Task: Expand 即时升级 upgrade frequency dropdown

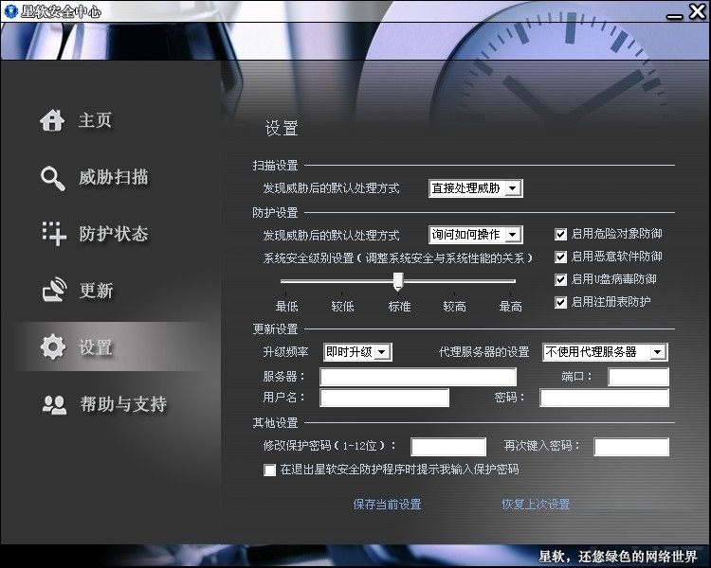Action: (x=357, y=352)
